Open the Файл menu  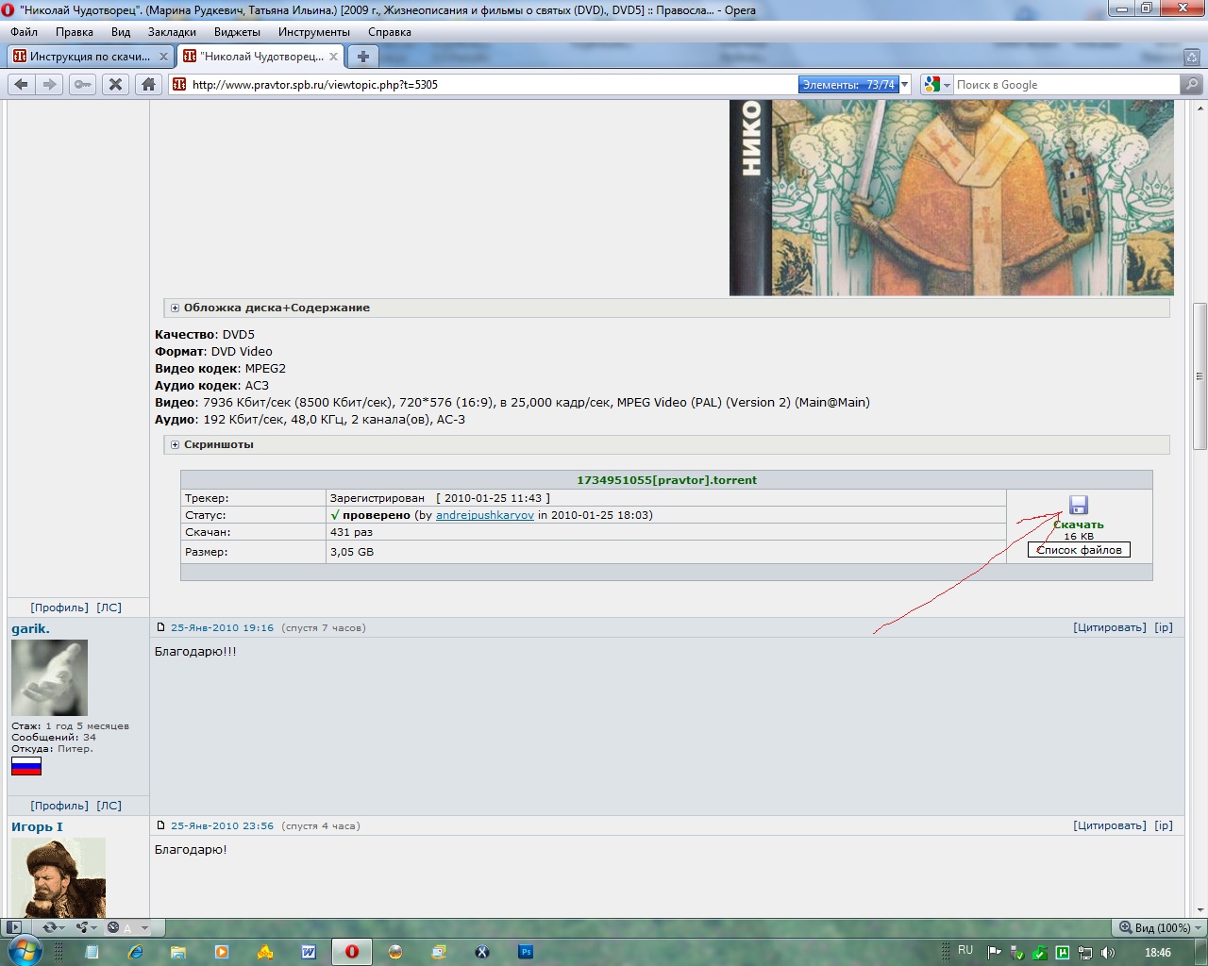(25, 32)
